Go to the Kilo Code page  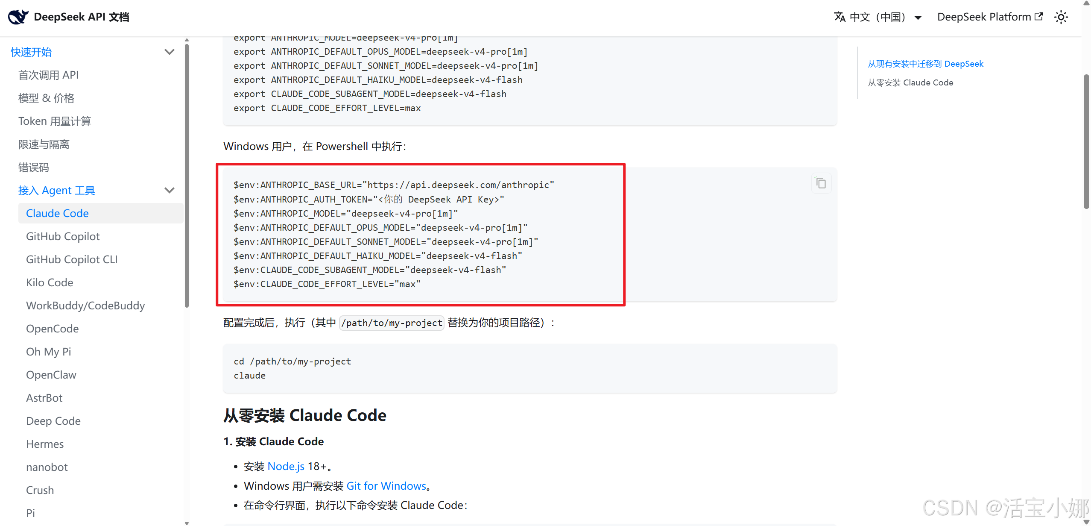[x=50, y=282]
